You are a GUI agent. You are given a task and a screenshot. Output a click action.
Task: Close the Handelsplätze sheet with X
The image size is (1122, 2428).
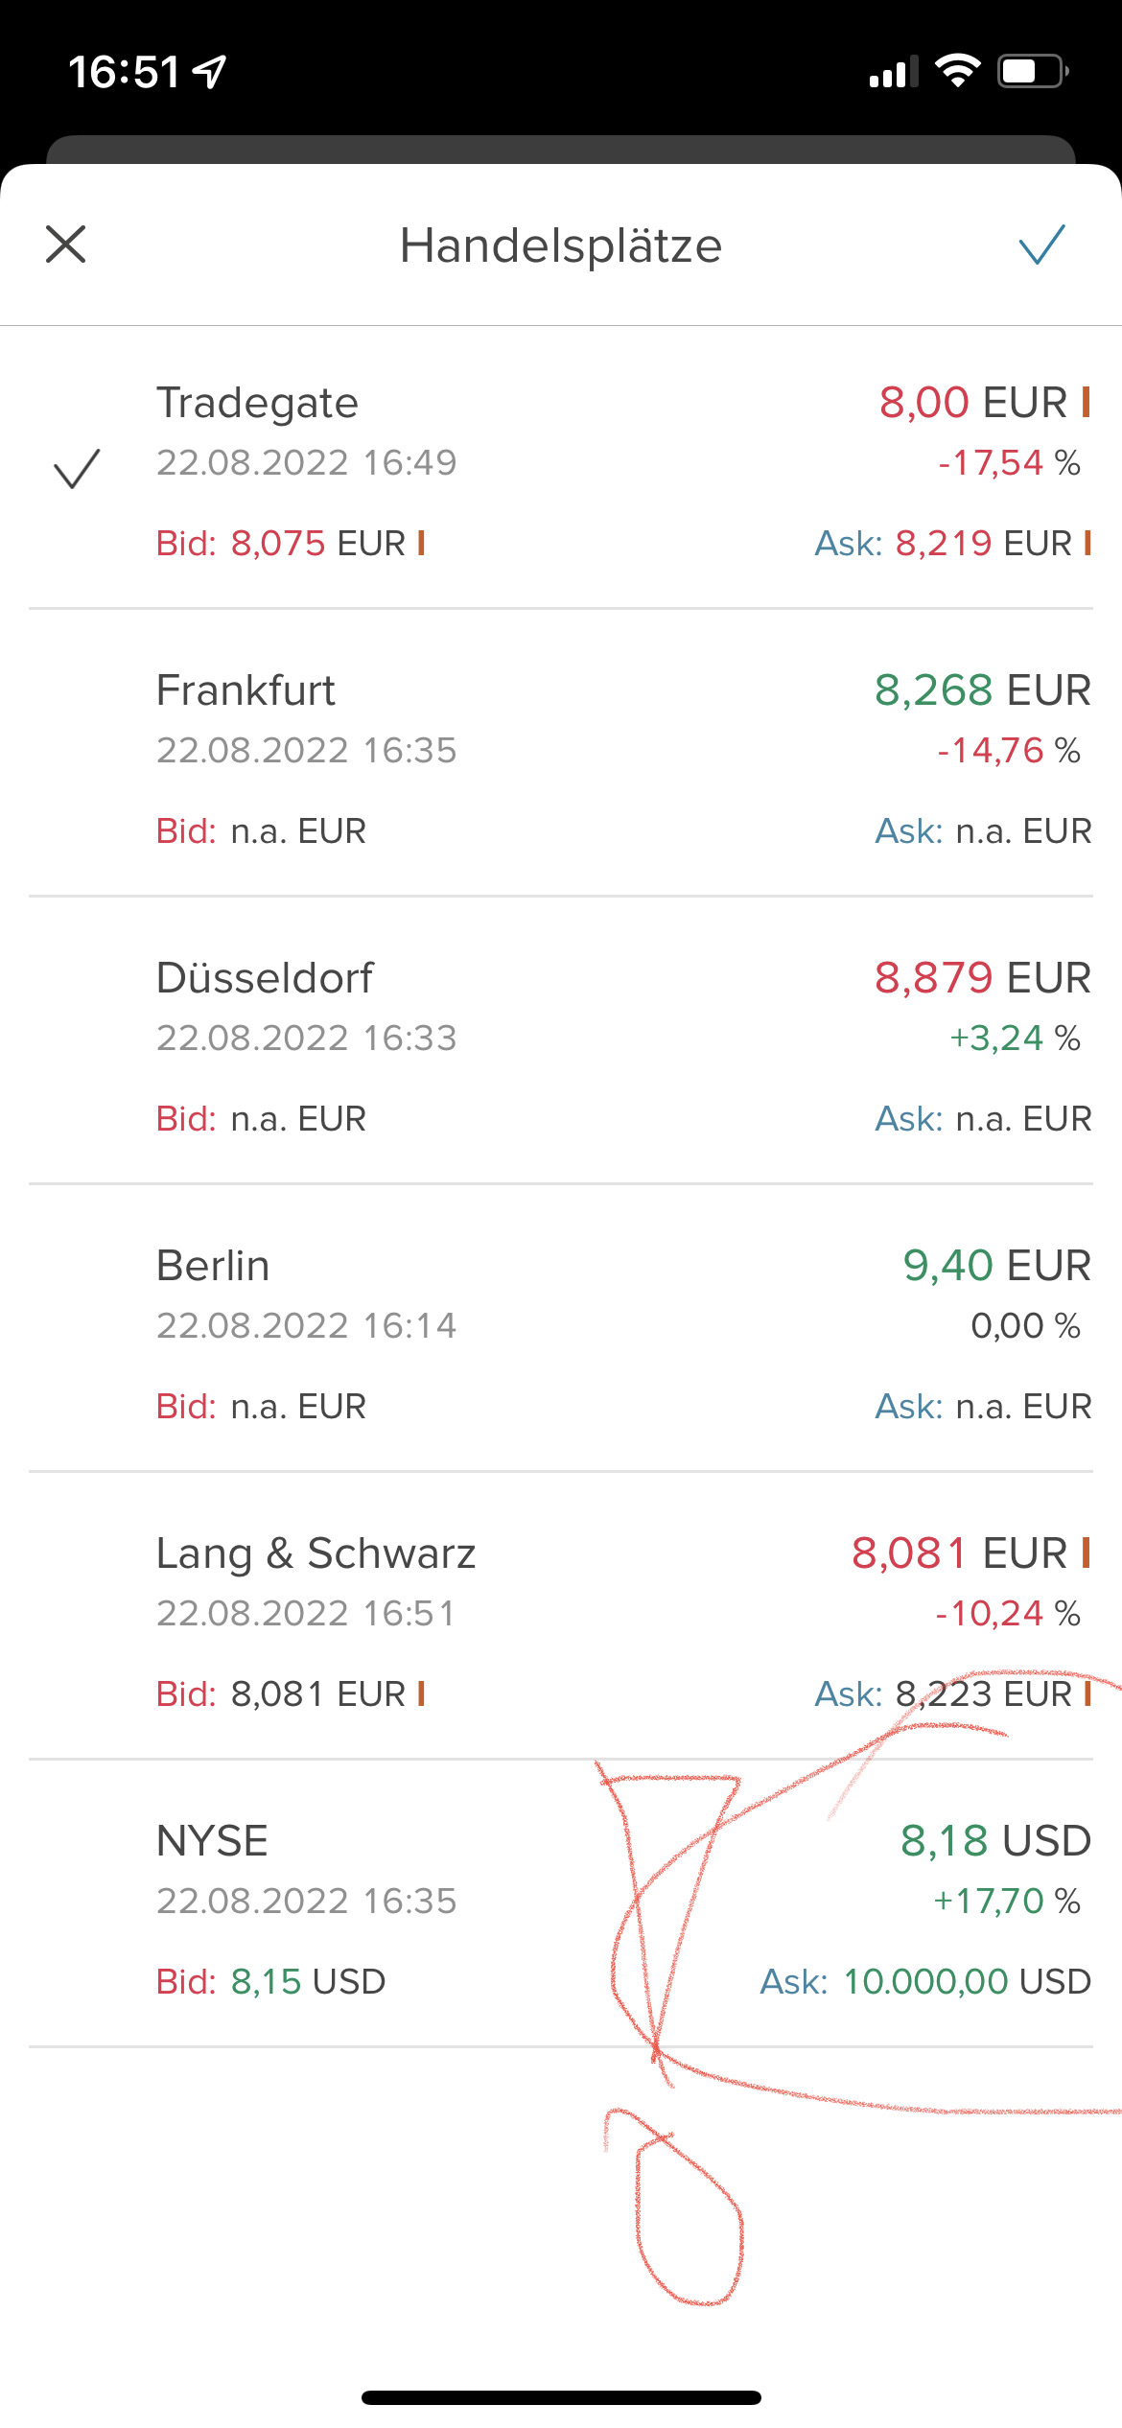(66, 244)
